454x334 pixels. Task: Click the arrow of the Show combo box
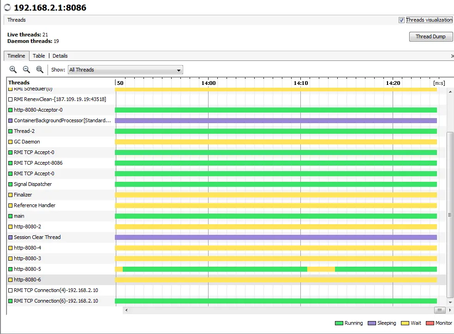[x=179, y=70]
